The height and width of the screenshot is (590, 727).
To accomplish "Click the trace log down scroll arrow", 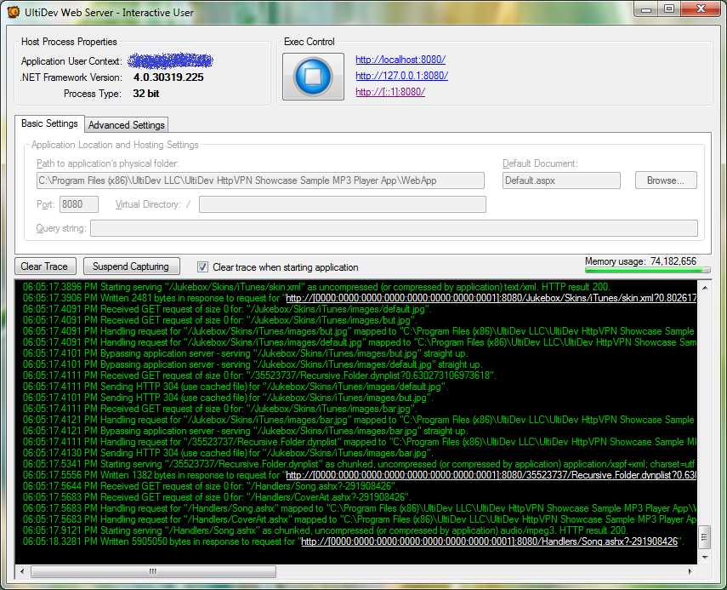I will tap(705, 557).
